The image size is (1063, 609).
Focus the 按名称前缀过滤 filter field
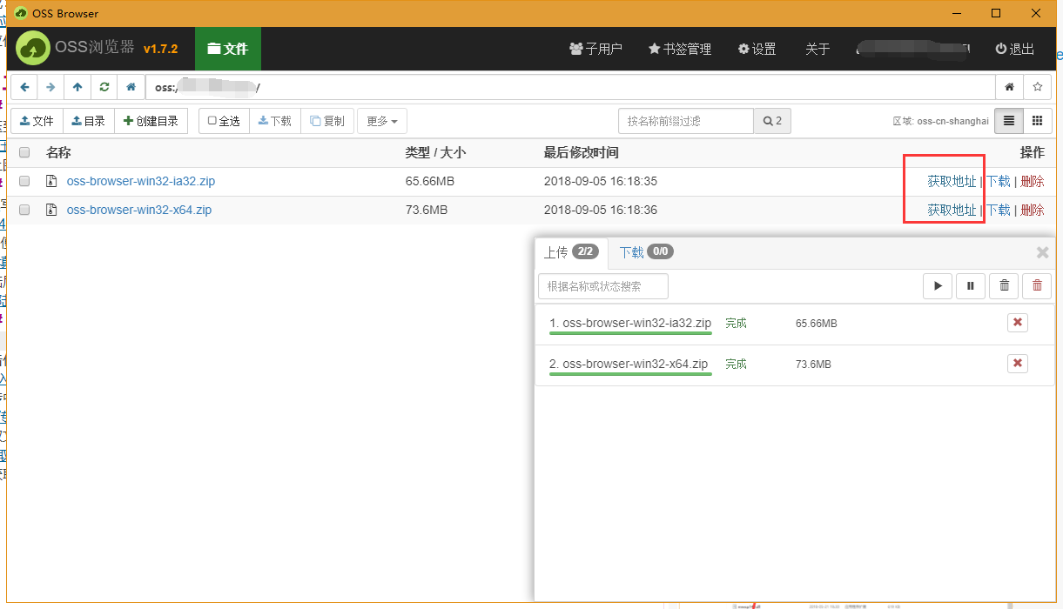(x=685, y=121)
